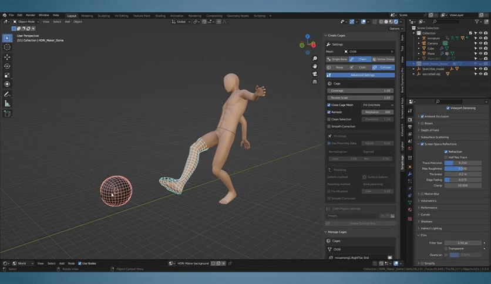
Task: Open the File menu
Action: pyautogui.click(x=11, y=15)
